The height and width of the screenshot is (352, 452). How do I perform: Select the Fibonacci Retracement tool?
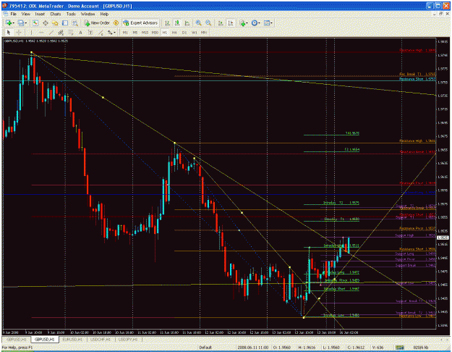[x=71, y=33]
